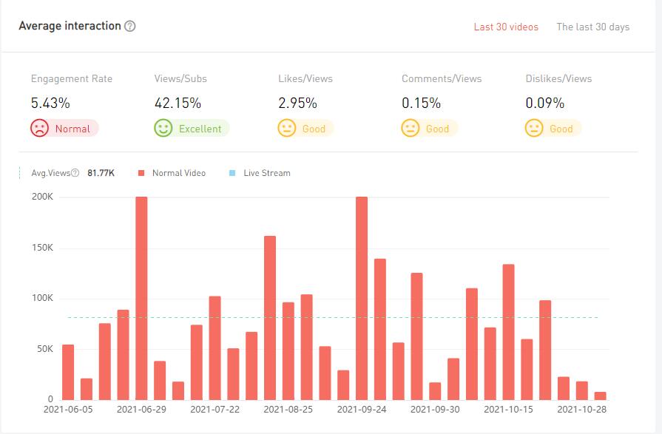Select the 200K bar at 2021-06-29
This screenshot has width=662, height=434.
tap(141, 297)
